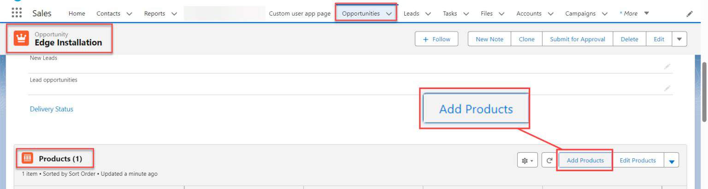Click the New Note button
Image resolution: width=708 pixels, height=189 pixels.
[x=490, y=39]
